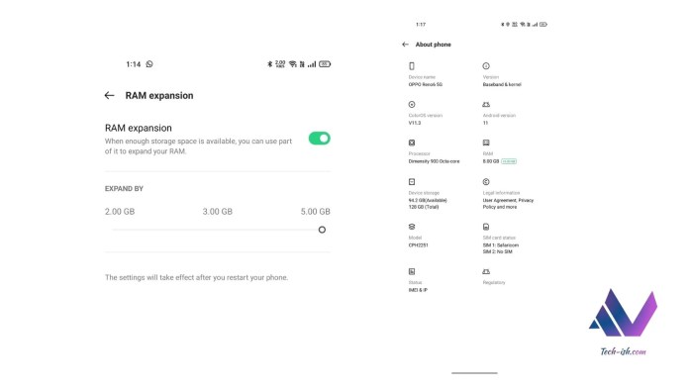Go back from the RAM expansion screen

point(110,95)
